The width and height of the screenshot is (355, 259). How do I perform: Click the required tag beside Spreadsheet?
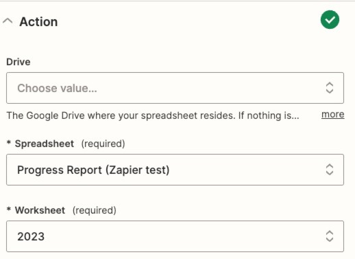[103, 144]
